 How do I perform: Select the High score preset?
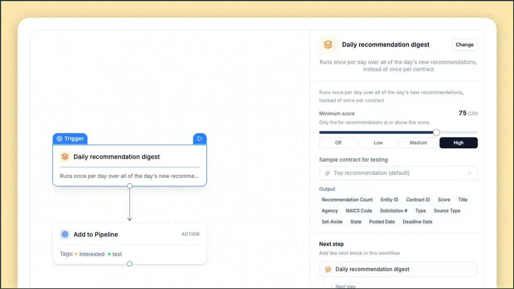458,143
